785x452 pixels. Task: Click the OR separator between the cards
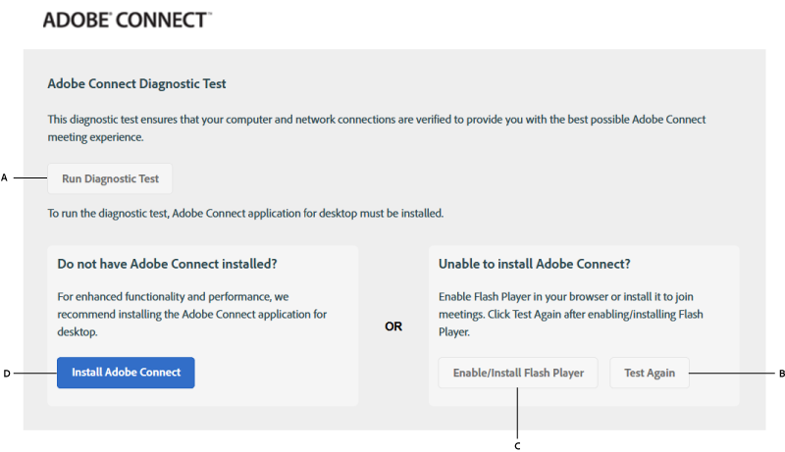coord(393,326)
